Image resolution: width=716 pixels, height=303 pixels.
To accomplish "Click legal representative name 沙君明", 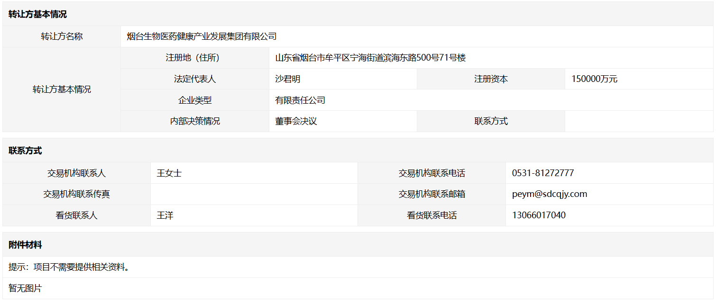I will point(288,79).
